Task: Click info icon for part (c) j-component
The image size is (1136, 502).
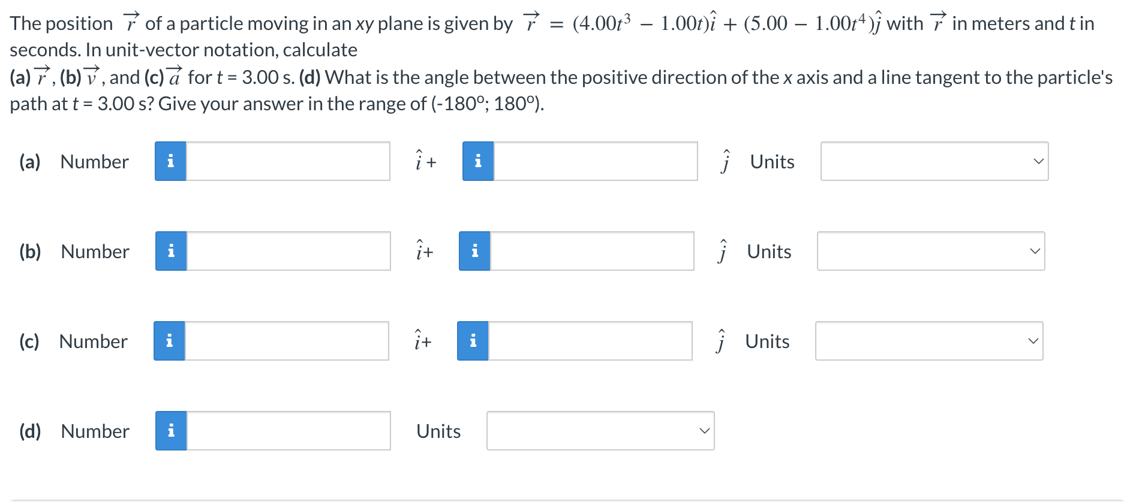Action: click(x=473, y=341)
